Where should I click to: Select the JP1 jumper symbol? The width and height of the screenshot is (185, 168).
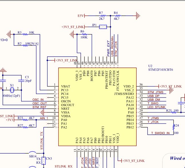(x=103, y=27)
